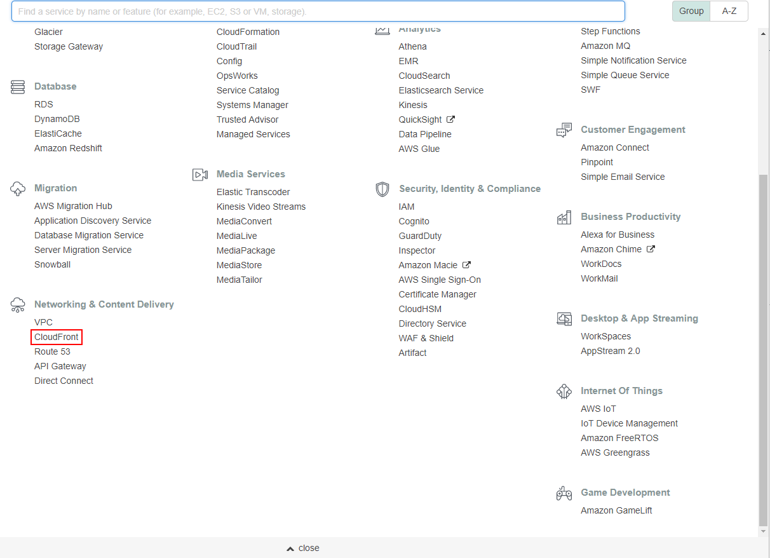Open Amazon GameLift
The image size is (770, 558).
pos(616,510)
